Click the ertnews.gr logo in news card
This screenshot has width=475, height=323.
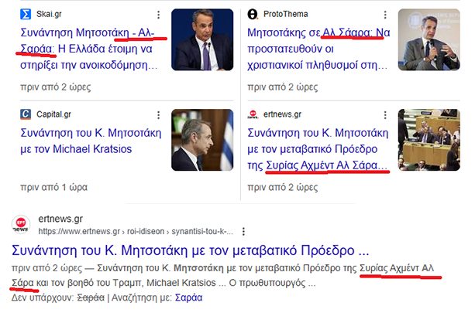coord(253,114)
